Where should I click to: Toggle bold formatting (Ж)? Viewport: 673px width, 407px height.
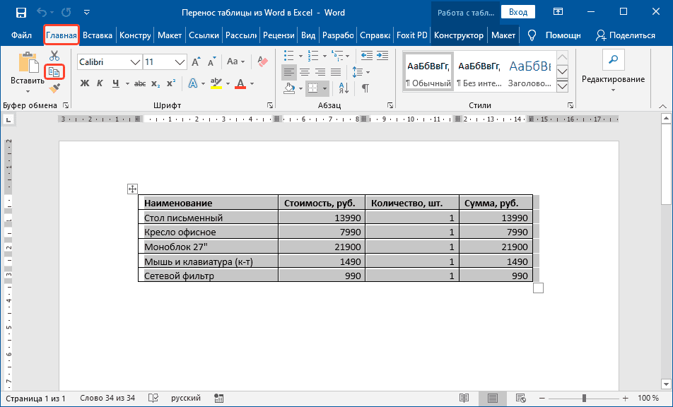pos(85,83)
